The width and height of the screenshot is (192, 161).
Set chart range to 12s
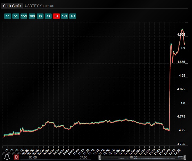pyautogui.click(x=65, y=16)
